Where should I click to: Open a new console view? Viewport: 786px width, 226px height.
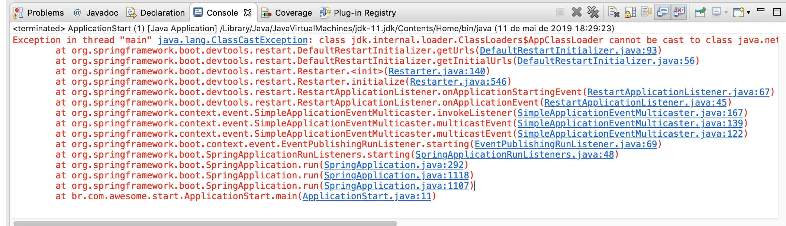pyautogui.click(x=738, y=12)
